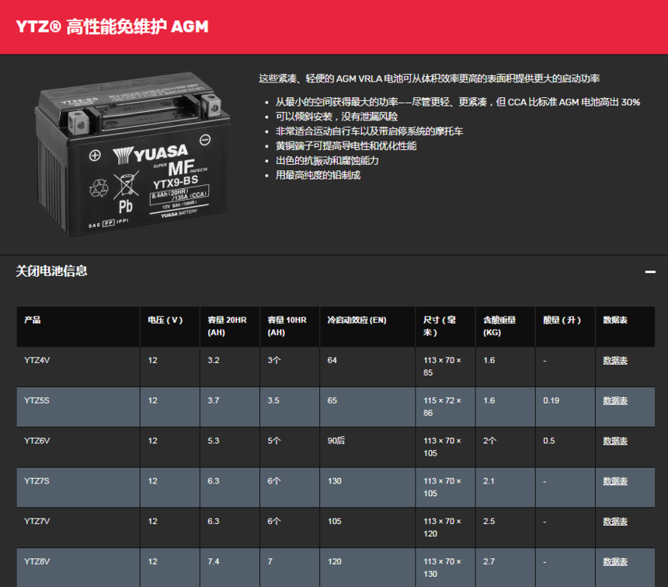Open the 数据表 link for YTZ7V

615,522
